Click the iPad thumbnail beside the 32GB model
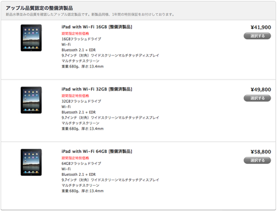 coord(31,100)
